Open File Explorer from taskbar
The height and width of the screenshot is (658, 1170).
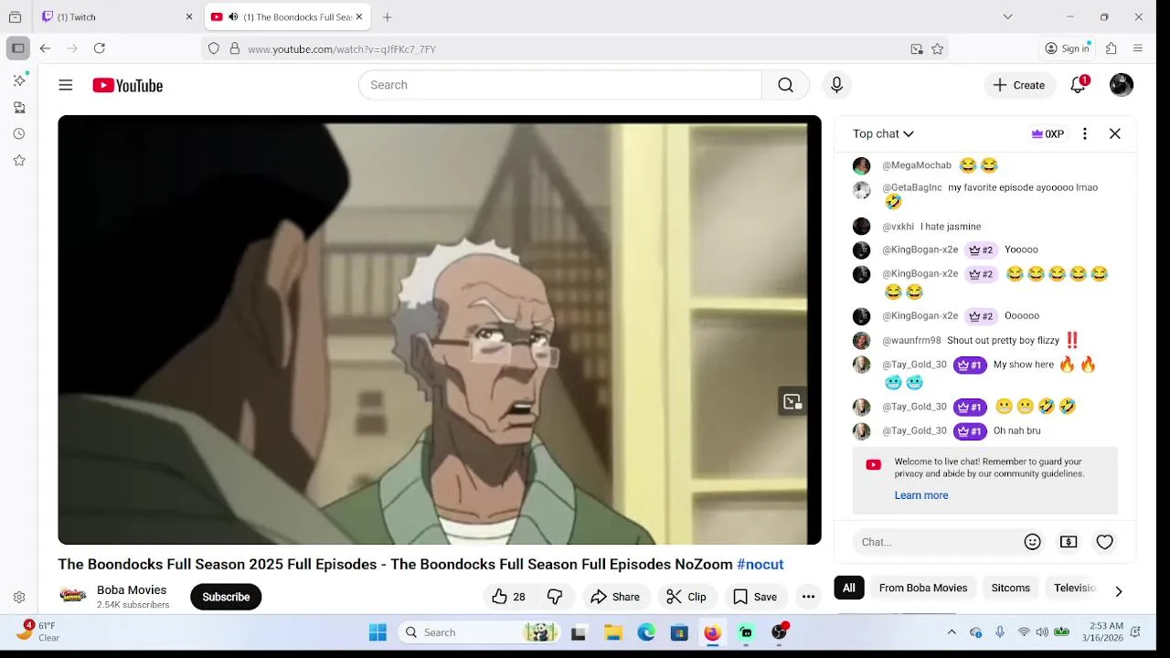613,632
